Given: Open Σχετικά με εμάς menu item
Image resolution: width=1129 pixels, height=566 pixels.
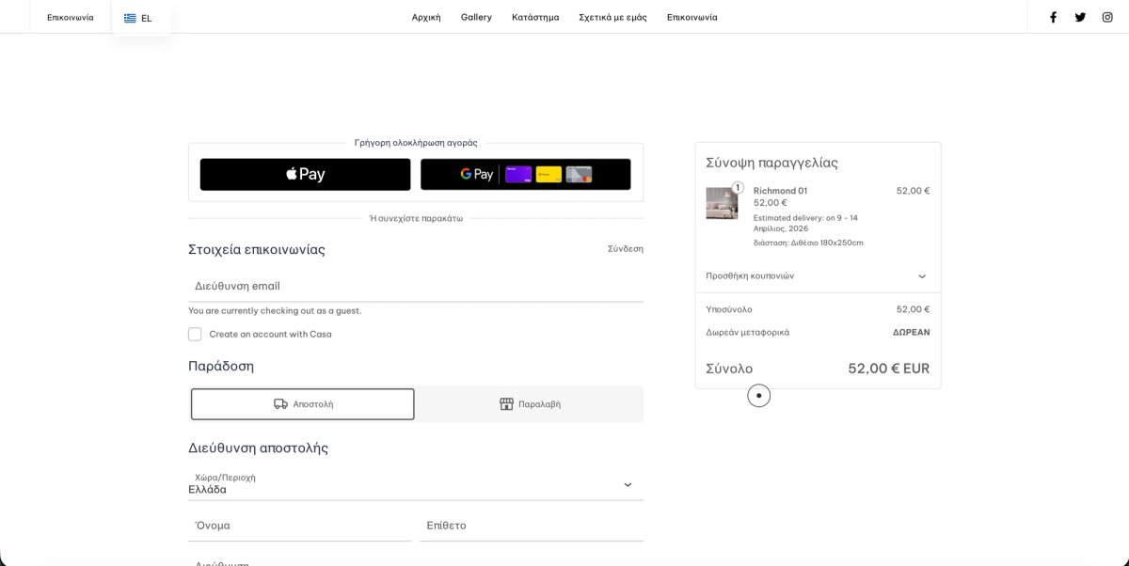Looking at the screenshot, I should 612,17.
